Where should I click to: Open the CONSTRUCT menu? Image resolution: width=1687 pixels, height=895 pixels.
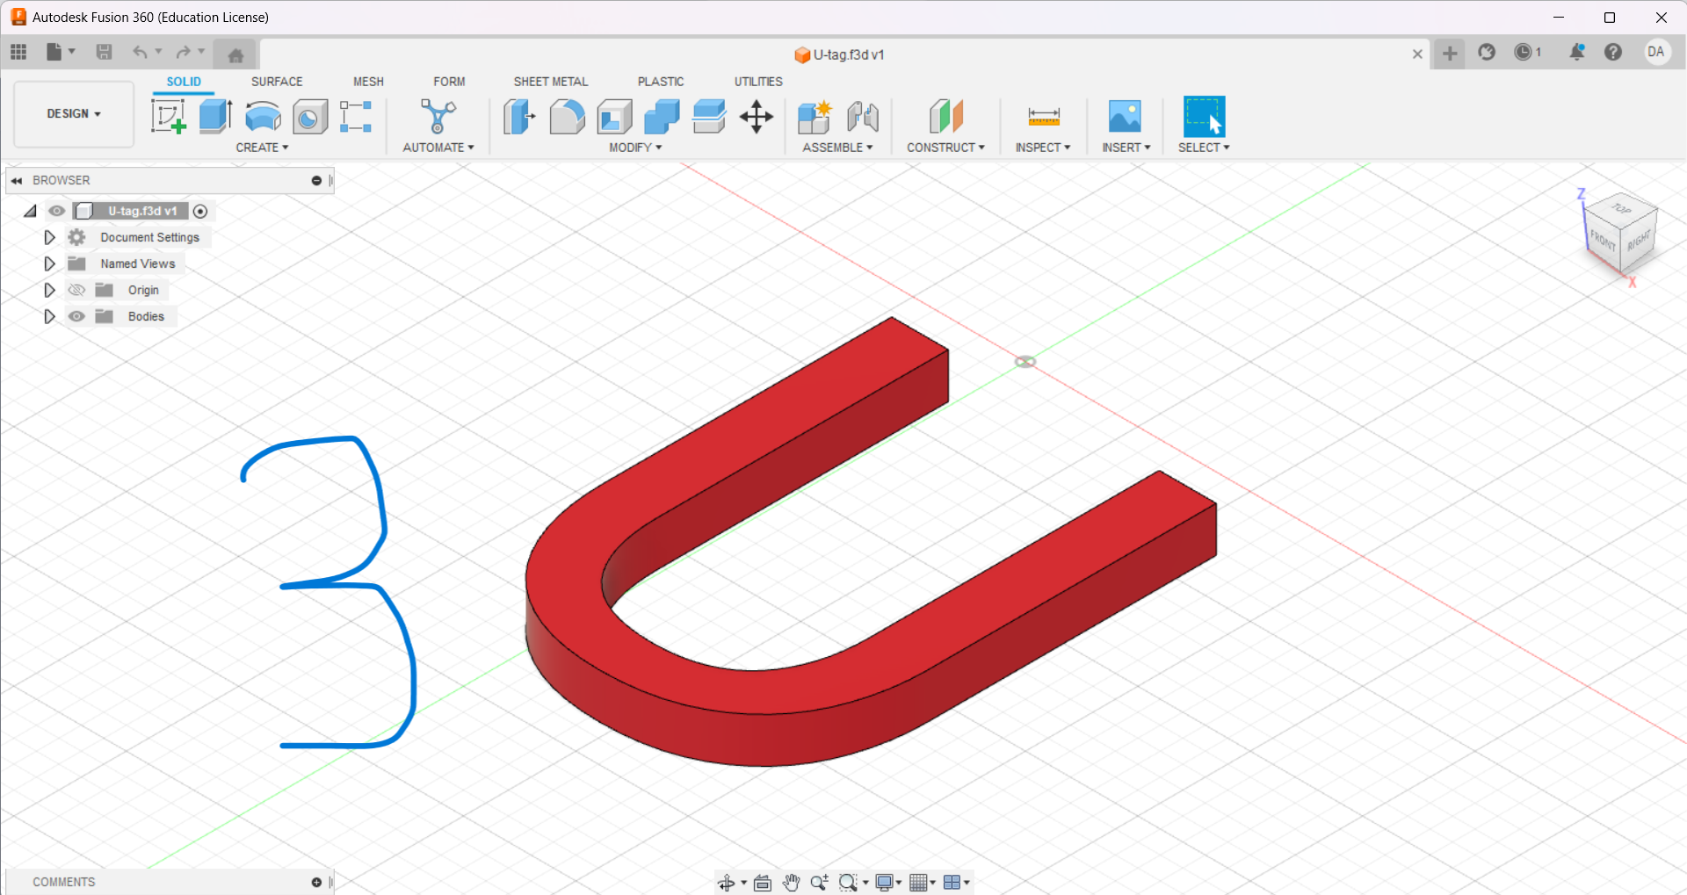tap(945, 148)
